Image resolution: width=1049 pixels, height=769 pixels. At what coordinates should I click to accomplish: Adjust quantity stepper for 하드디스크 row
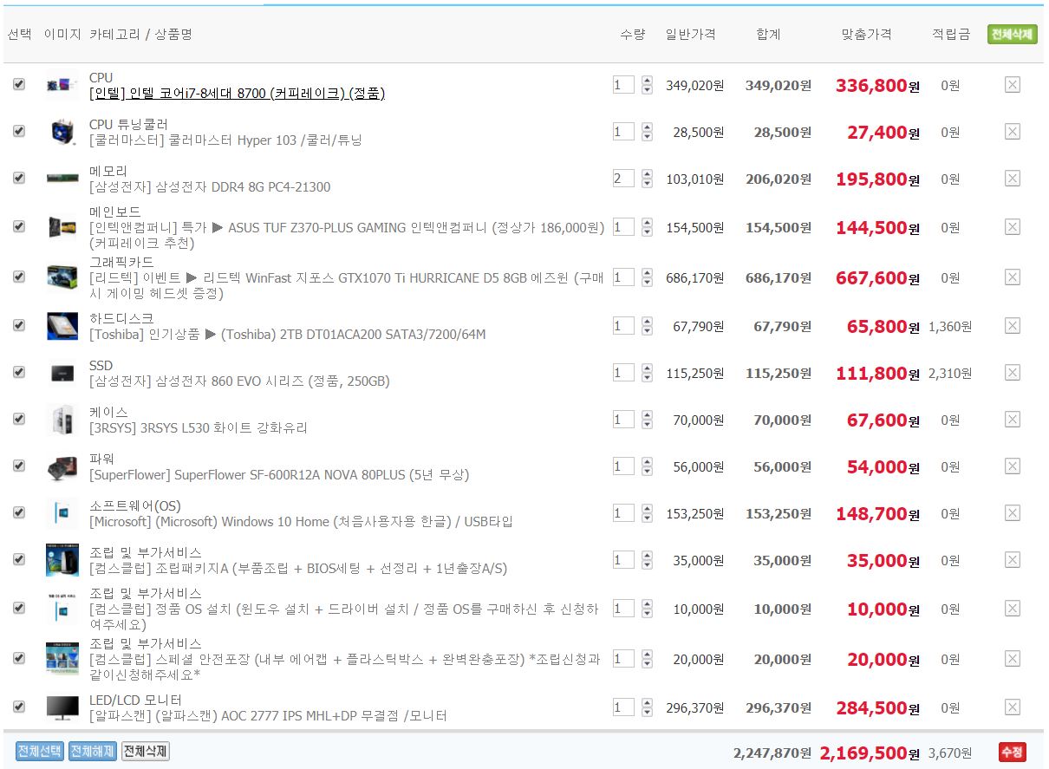(647, 326)
